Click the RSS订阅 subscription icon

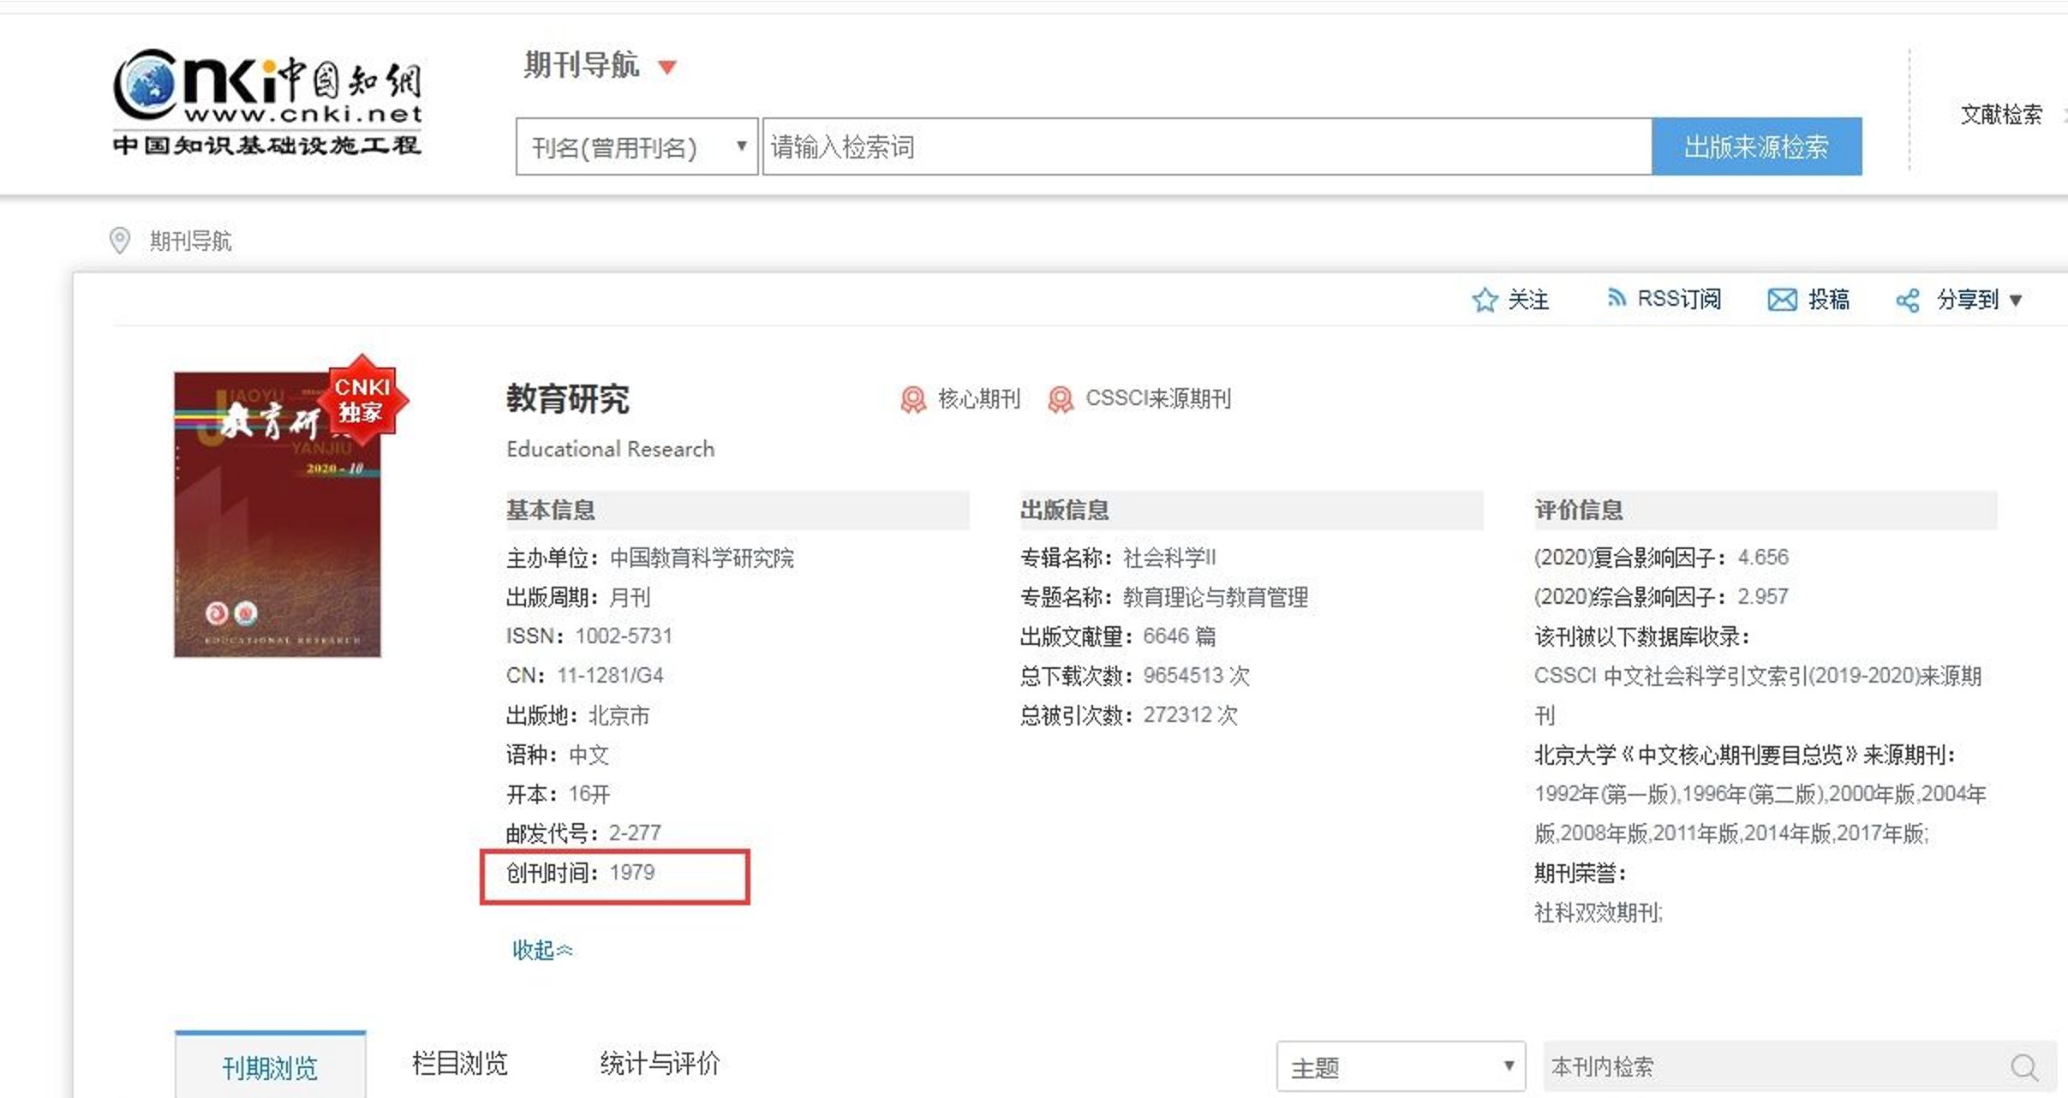pos(1618,300)
